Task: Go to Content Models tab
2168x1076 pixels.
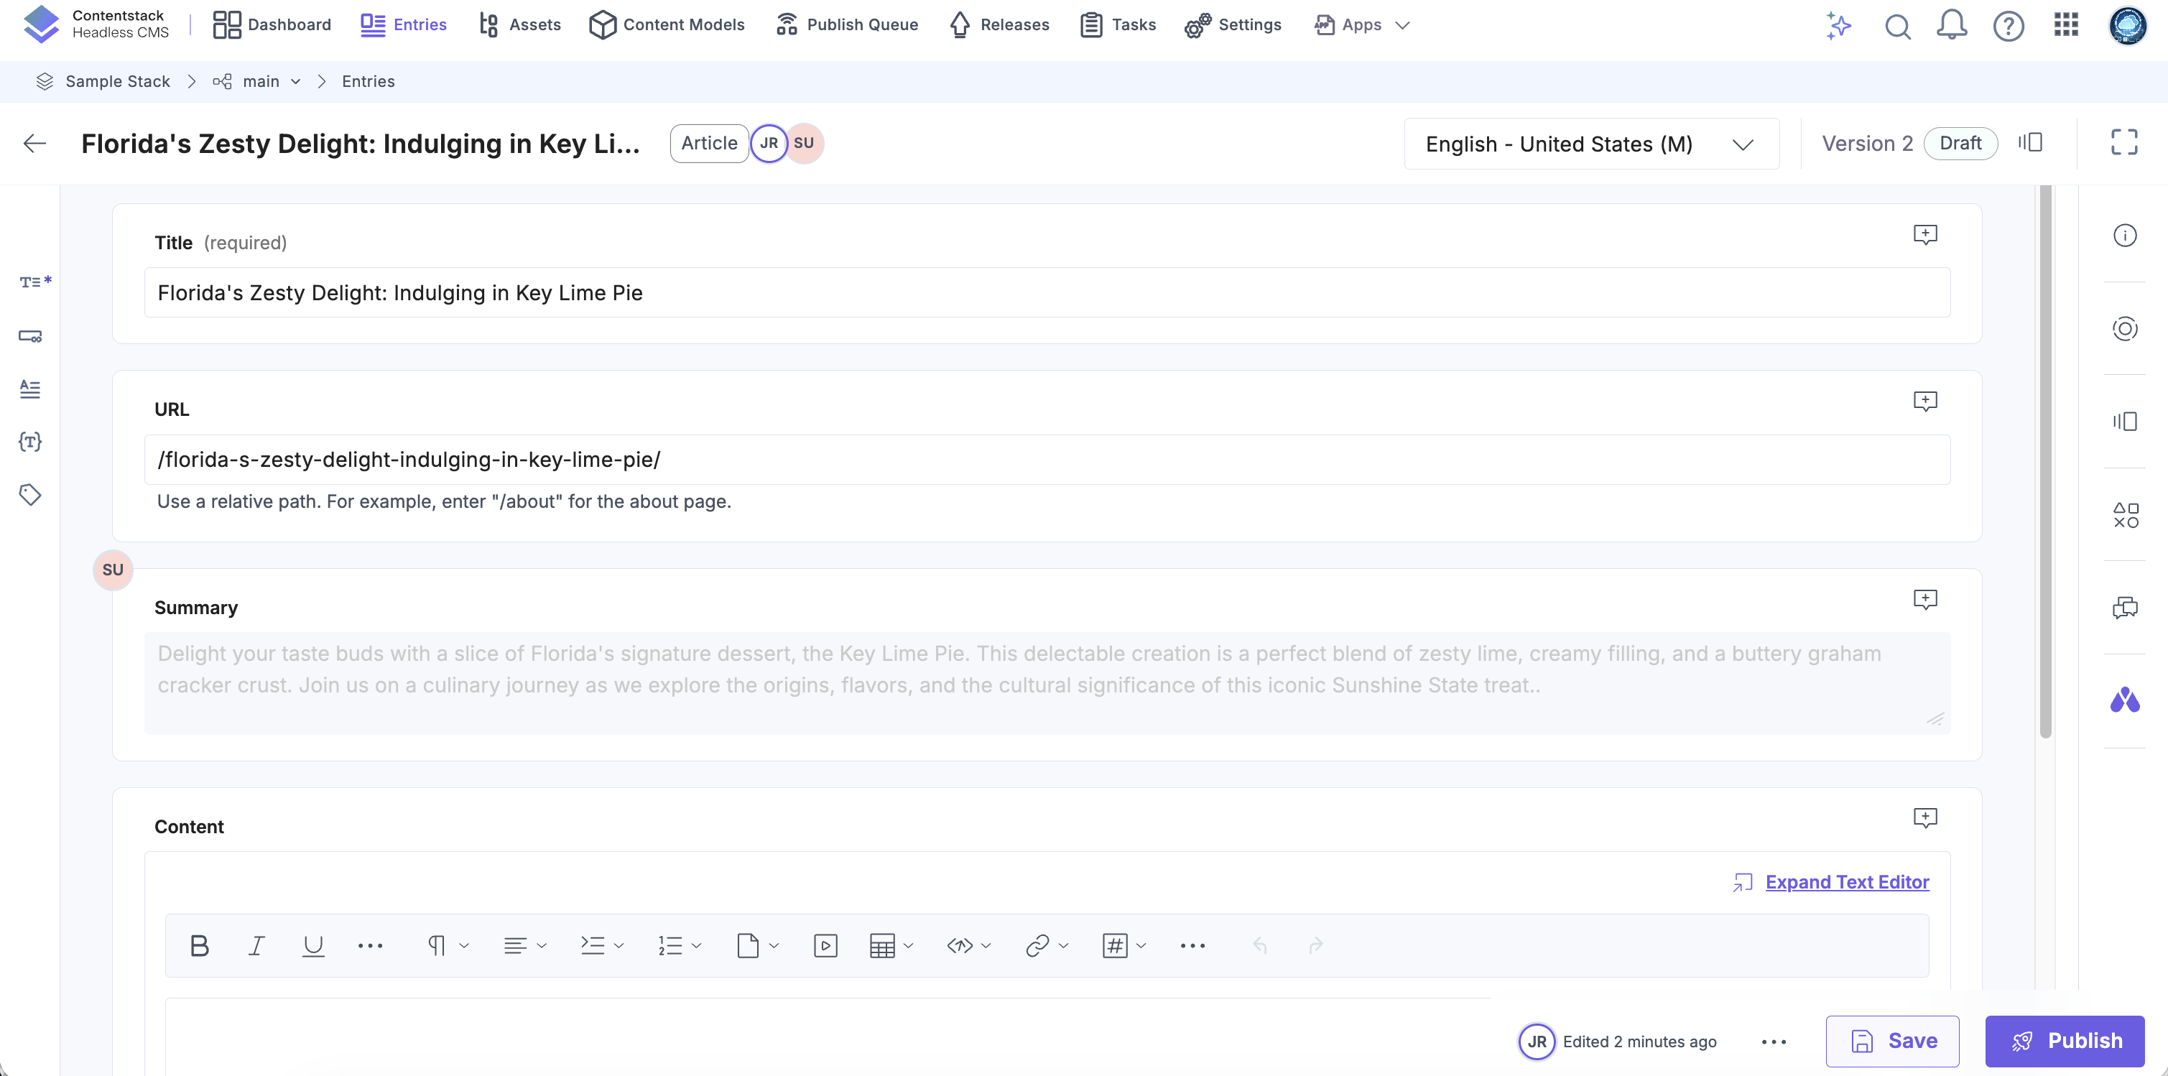Action: pyautogui.click(x=667, y=25)
